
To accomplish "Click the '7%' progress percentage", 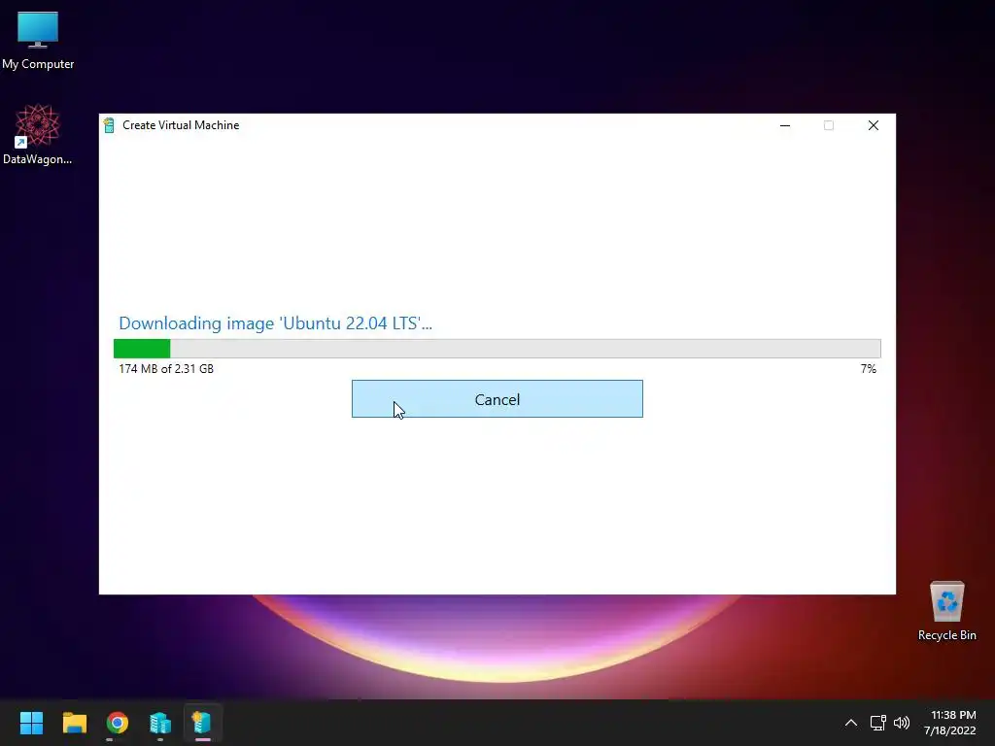I will tap(868, 368).
